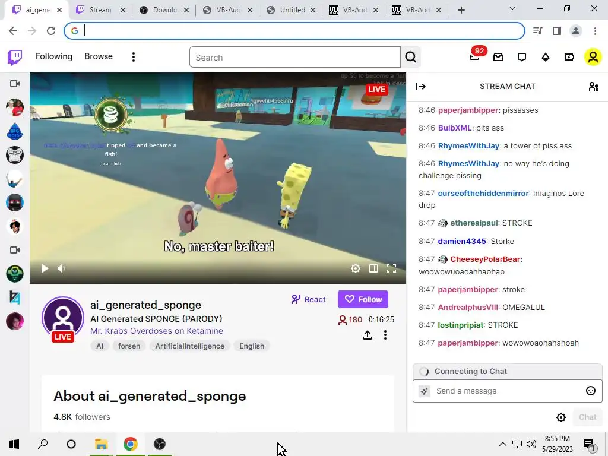The image size is (608, 456).
Task: Switch to the Stream browser tab
Action: 100,10
